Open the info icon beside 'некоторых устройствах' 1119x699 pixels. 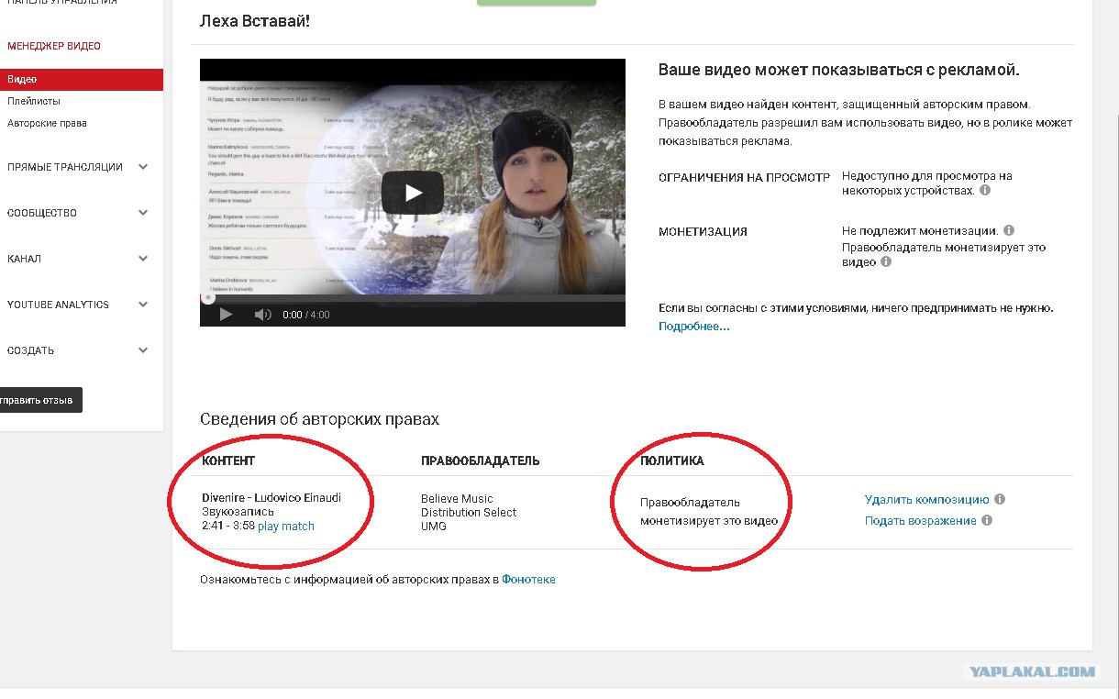pos(985,191)
